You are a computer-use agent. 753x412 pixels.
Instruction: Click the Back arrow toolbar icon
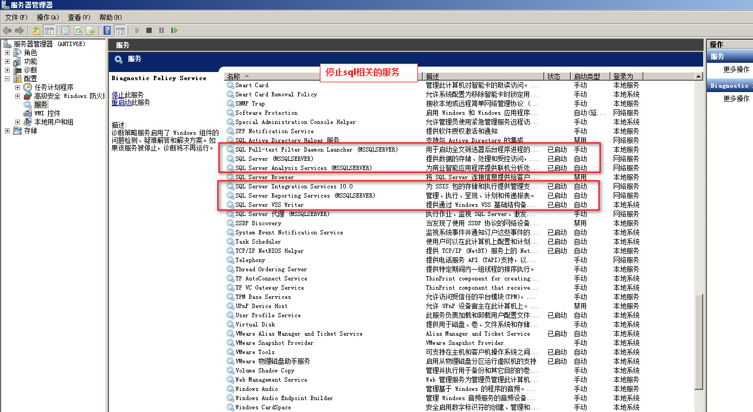7,30
